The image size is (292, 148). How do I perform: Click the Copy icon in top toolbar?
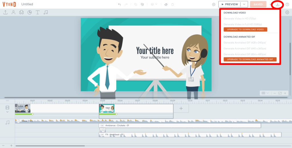[x=135, y=5]
